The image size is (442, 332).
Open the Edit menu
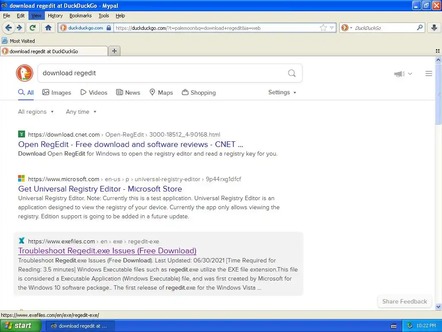(21, 16)
